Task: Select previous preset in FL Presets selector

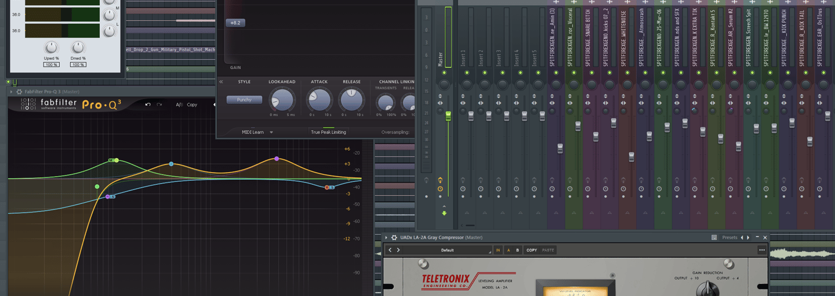Action: [742, 237]
